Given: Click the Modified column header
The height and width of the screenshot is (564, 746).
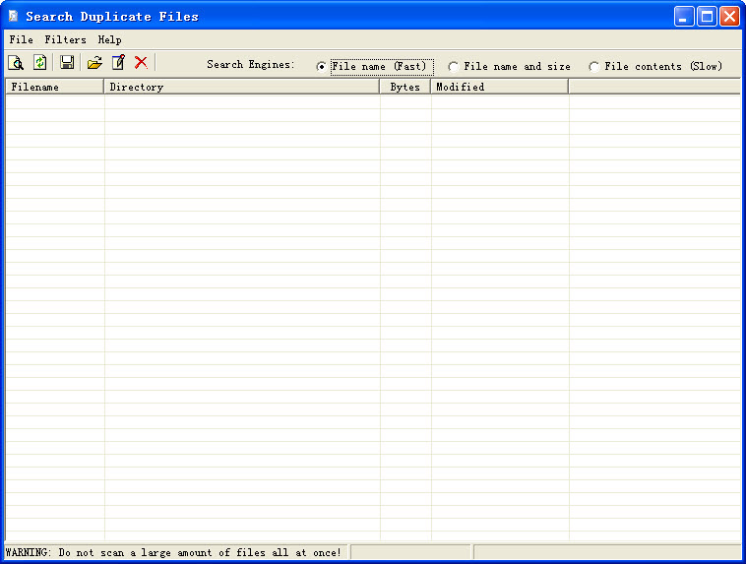Looking at the screenshot, I should (x=499, y=87).
